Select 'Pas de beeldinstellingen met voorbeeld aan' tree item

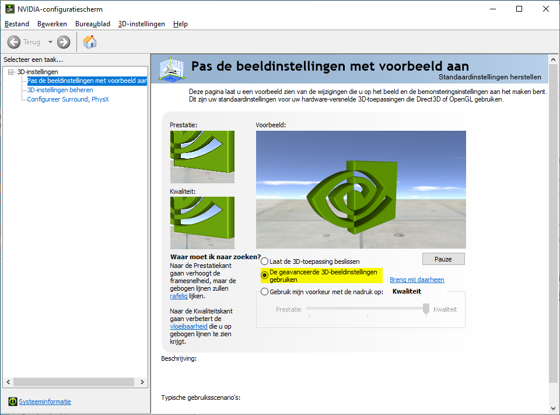87,81
